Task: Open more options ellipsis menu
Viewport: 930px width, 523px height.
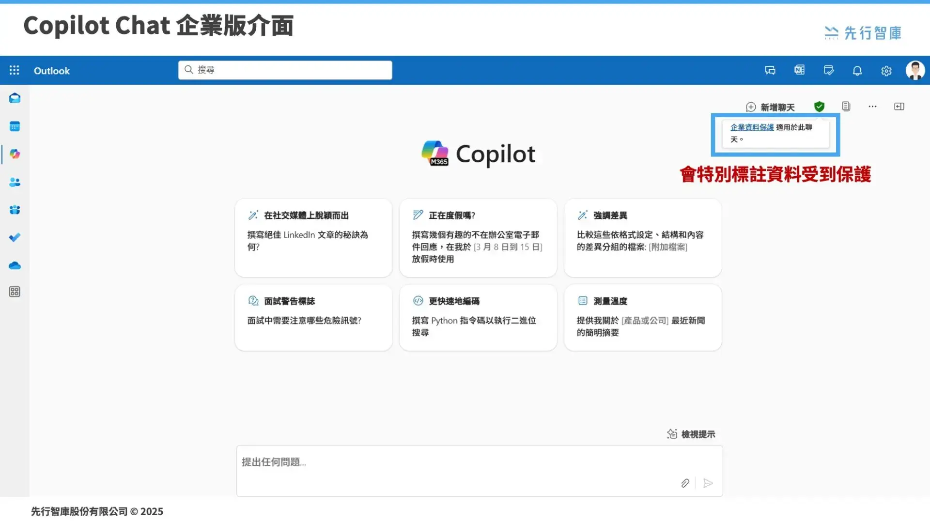Action: pyautogui.click(x=872, y=107)
